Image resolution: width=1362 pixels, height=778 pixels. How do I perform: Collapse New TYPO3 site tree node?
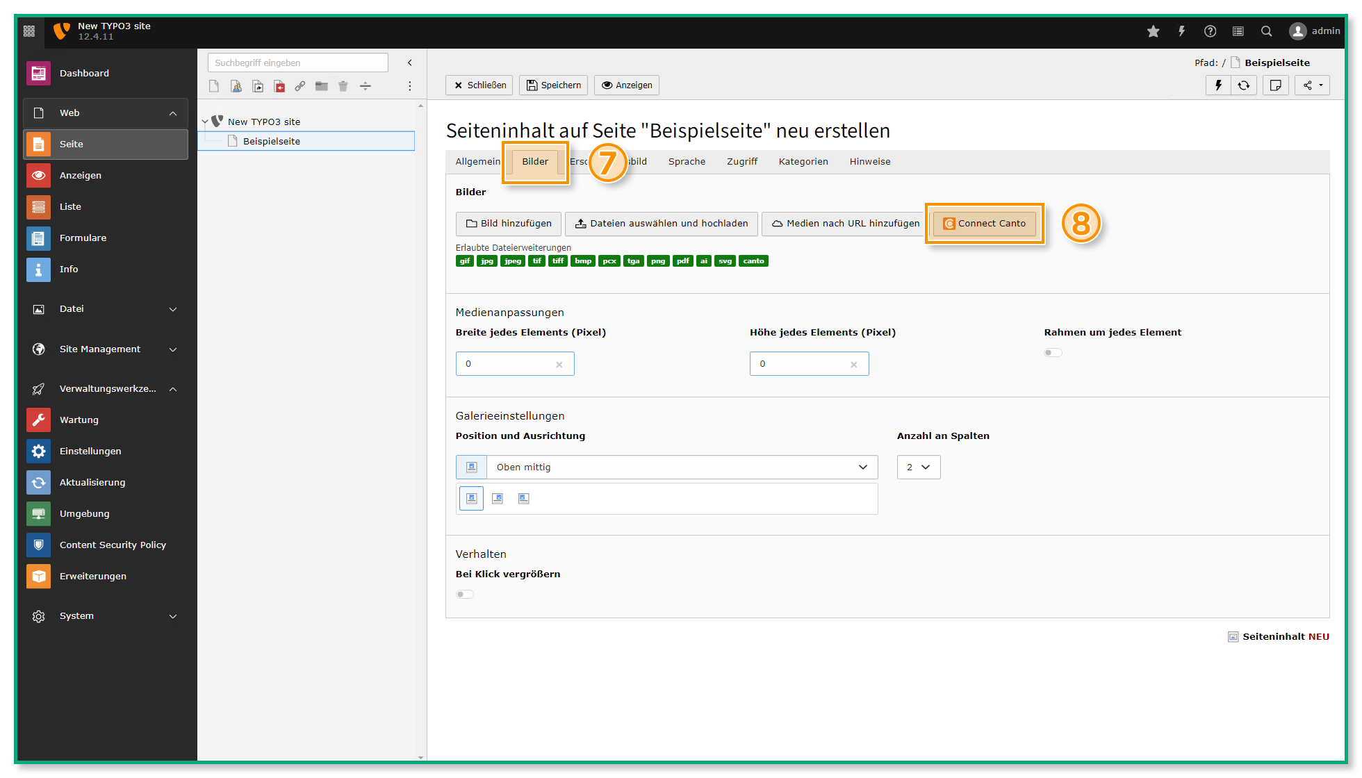205,122
